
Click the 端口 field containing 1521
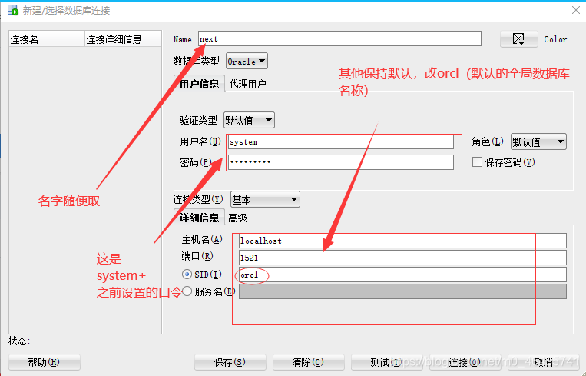402,258
